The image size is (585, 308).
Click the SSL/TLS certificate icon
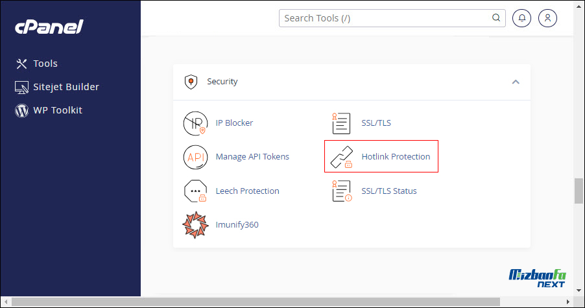click(x=341, y=123)
